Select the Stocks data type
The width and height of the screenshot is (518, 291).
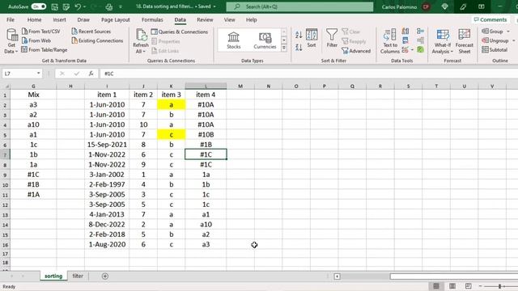pos(234,40)
